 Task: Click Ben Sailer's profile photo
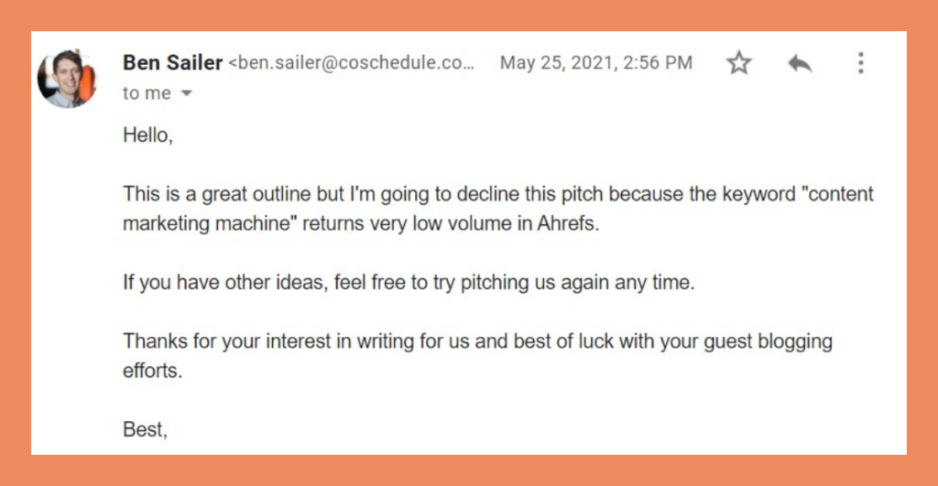[x=67, y=79]
